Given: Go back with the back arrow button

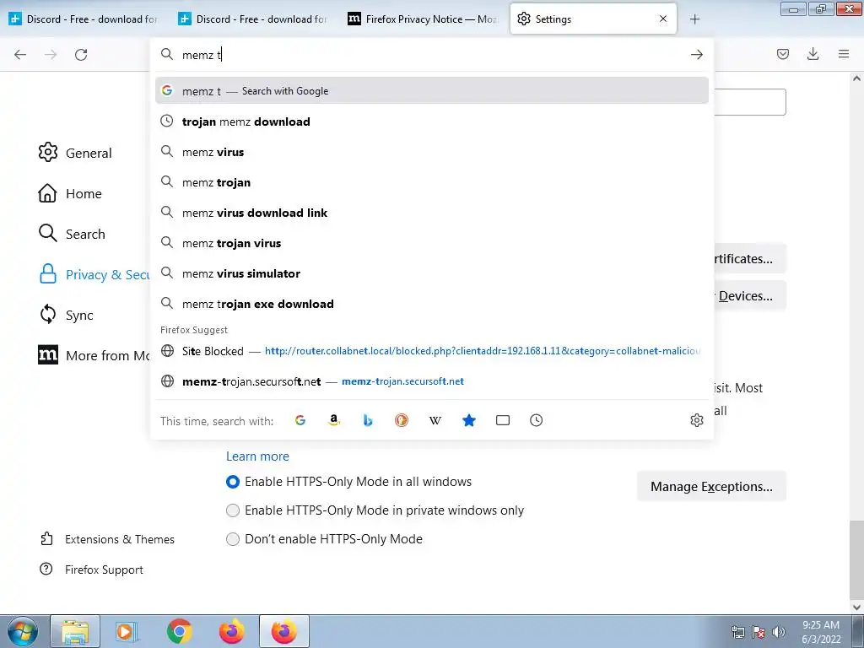Looking at the screenshot, I should tap(20, 55).
